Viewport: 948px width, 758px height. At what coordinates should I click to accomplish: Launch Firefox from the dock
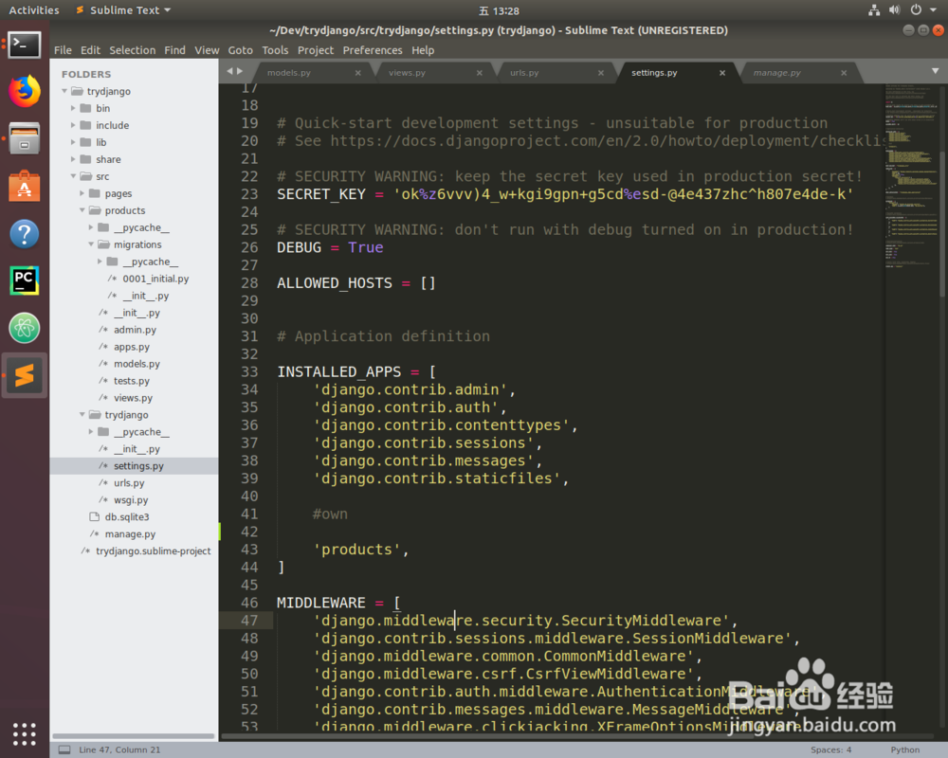(25, 91)
